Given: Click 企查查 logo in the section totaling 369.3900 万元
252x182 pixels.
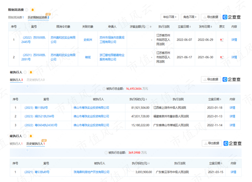Looking at the screenshot, I should (233, 143).
